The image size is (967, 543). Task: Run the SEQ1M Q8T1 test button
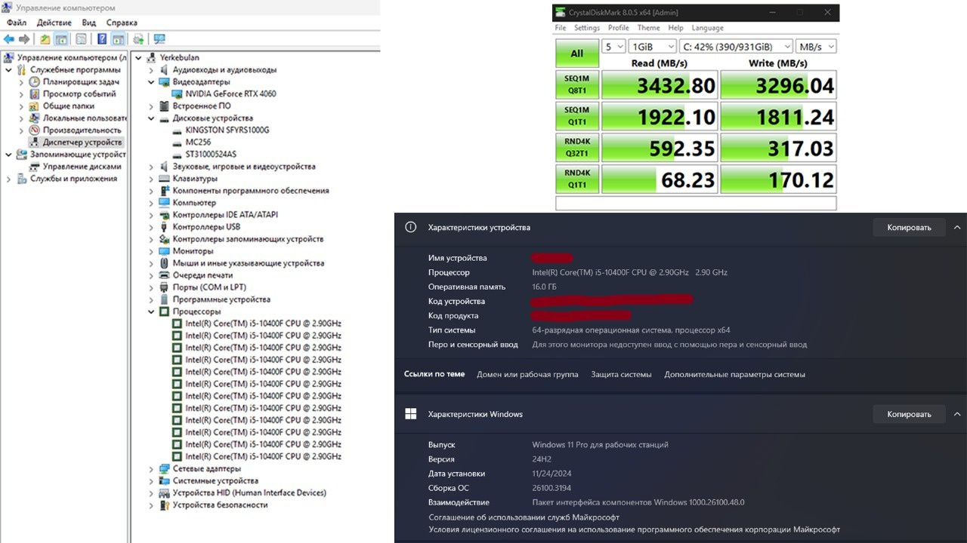577,85
